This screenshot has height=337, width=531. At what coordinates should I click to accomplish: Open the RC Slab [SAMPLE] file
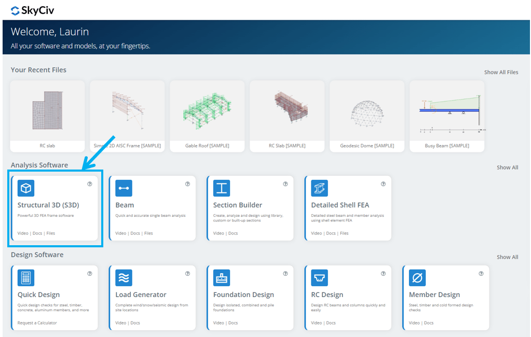(287, 116)
